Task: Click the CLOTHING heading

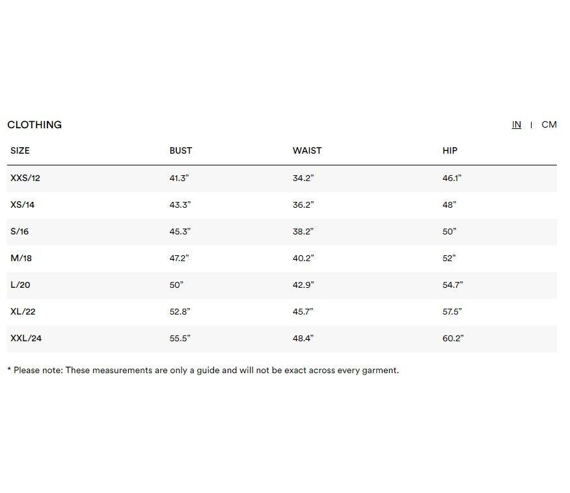Action: 34,124
